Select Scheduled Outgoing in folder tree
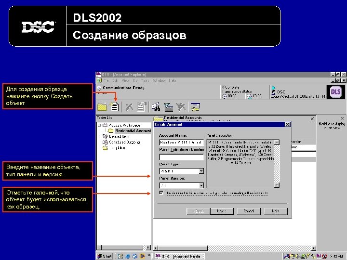The height and width of the screenshot is (260, 347). 124,142
